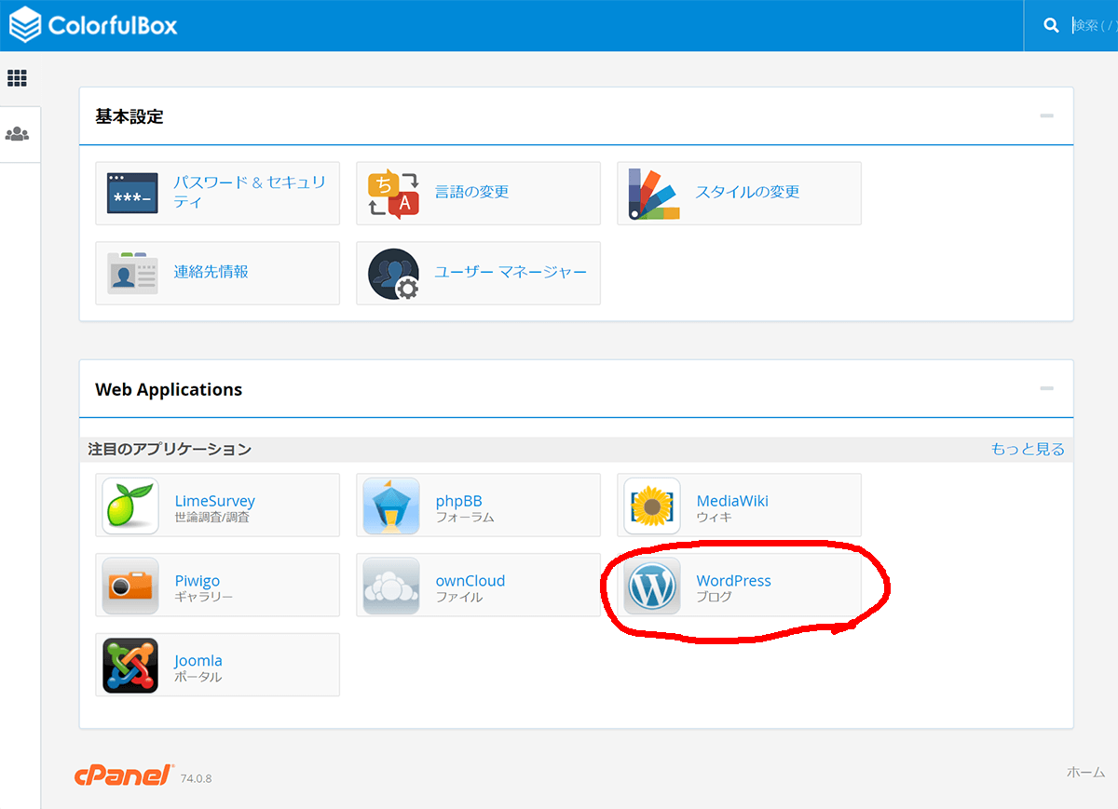This screenshot has height=809, width=1118.
Task: Click the 注目のアプリケーション subheading
Action: [170, 449]
